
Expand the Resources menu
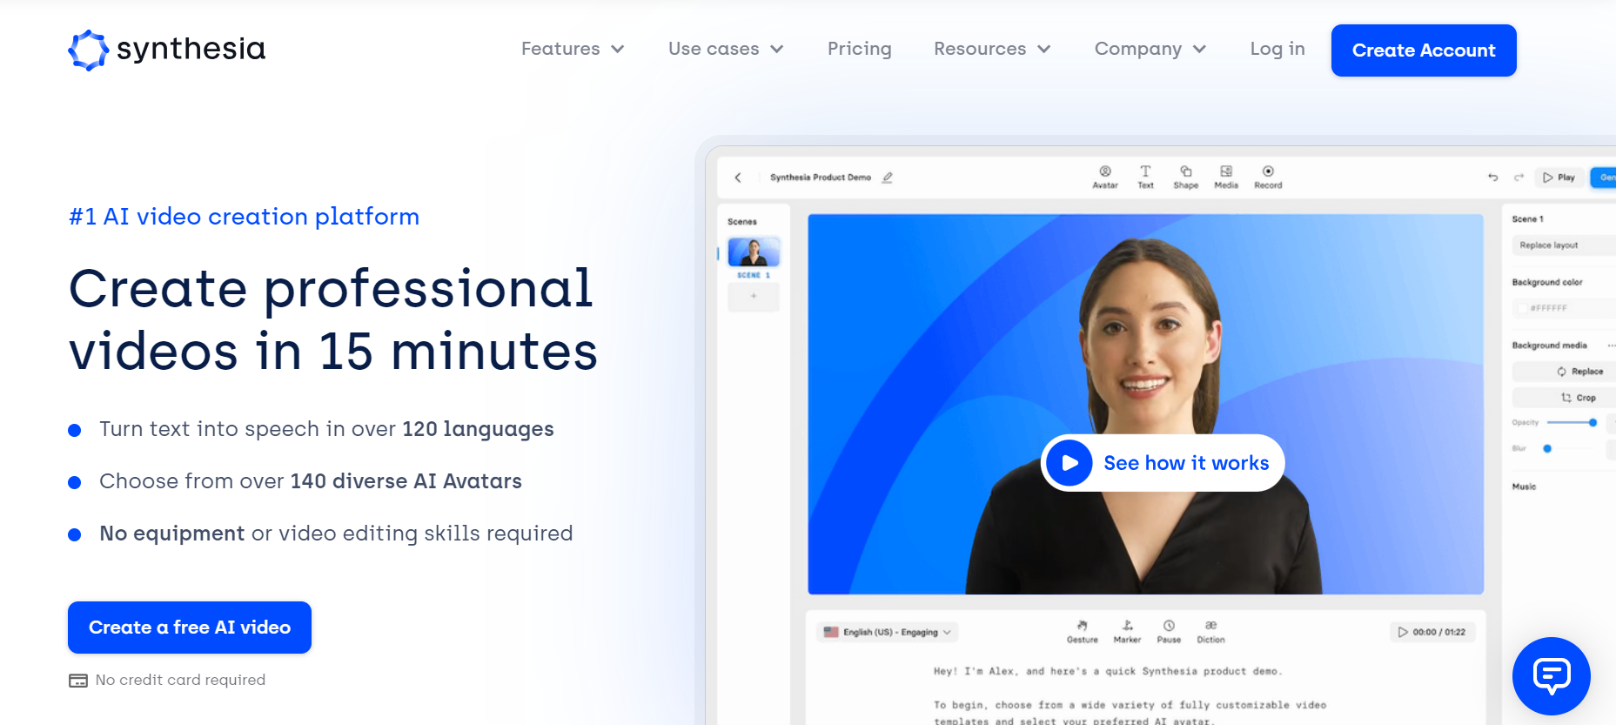click(x=992, y=49)
